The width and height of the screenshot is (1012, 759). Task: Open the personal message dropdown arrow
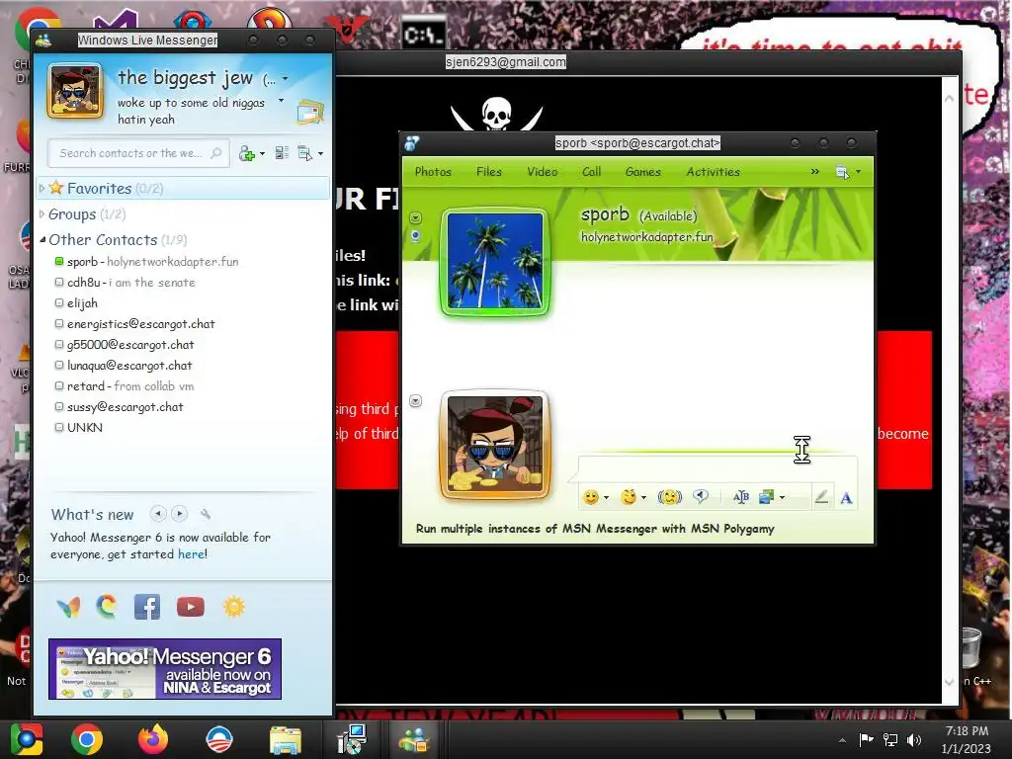tap(281, 101)
